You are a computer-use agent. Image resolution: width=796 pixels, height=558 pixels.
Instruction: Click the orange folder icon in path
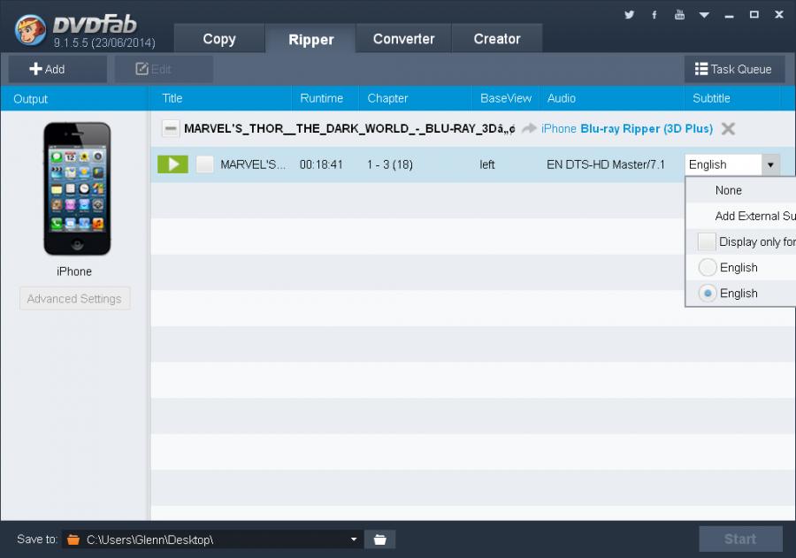coord(73,539)
